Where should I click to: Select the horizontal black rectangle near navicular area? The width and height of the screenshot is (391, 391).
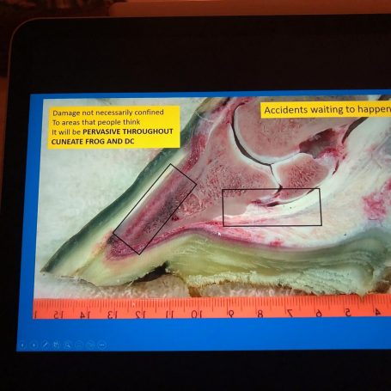click(x=272, y=207)
